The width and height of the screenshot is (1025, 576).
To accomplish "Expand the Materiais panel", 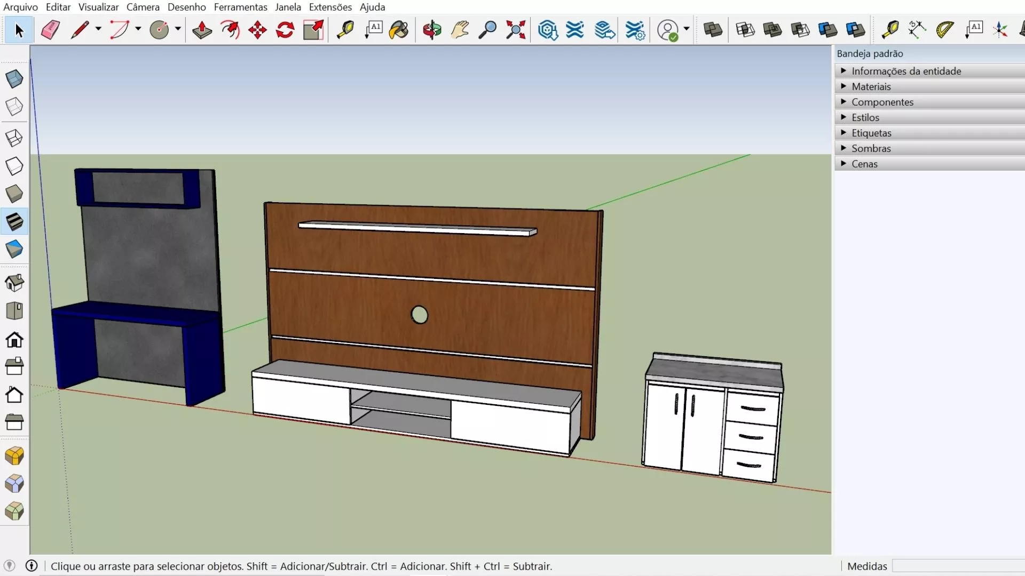I will tap(871, 86).
